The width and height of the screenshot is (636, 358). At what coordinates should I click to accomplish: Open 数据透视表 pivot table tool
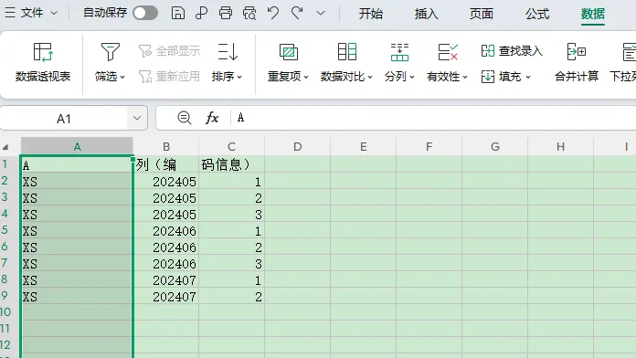tap(43, 63)
